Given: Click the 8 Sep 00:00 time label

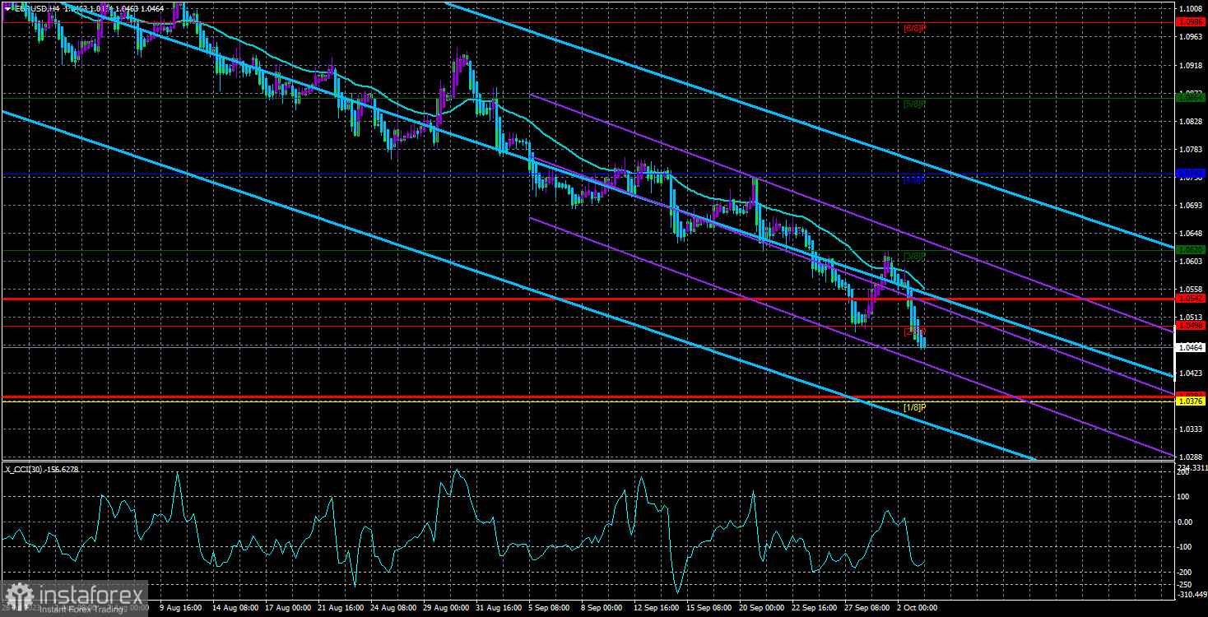Looking at the screenshot, I should 600,609.
